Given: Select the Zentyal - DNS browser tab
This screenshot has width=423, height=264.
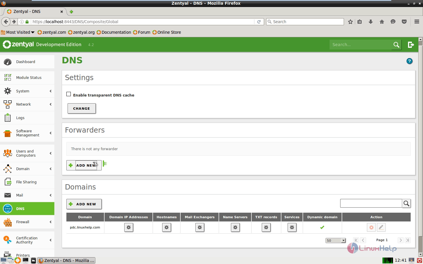Looking at the screenshot, I should tap(35, 11).
